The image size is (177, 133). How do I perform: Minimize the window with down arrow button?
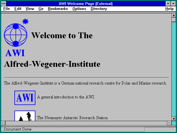click(168, 4)
